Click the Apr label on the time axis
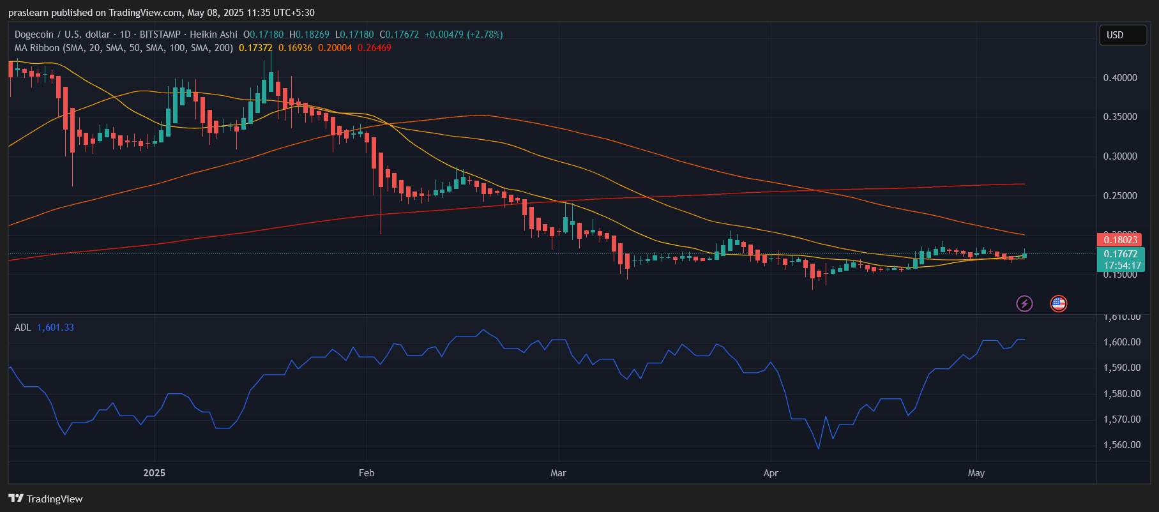Image resolution: width=1159 pixels, height=512 pixels. pos(771,473)
